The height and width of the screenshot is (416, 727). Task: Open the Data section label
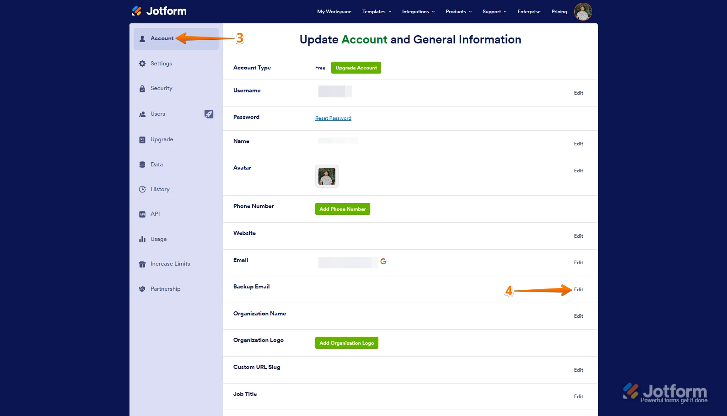tap(156, 165)
